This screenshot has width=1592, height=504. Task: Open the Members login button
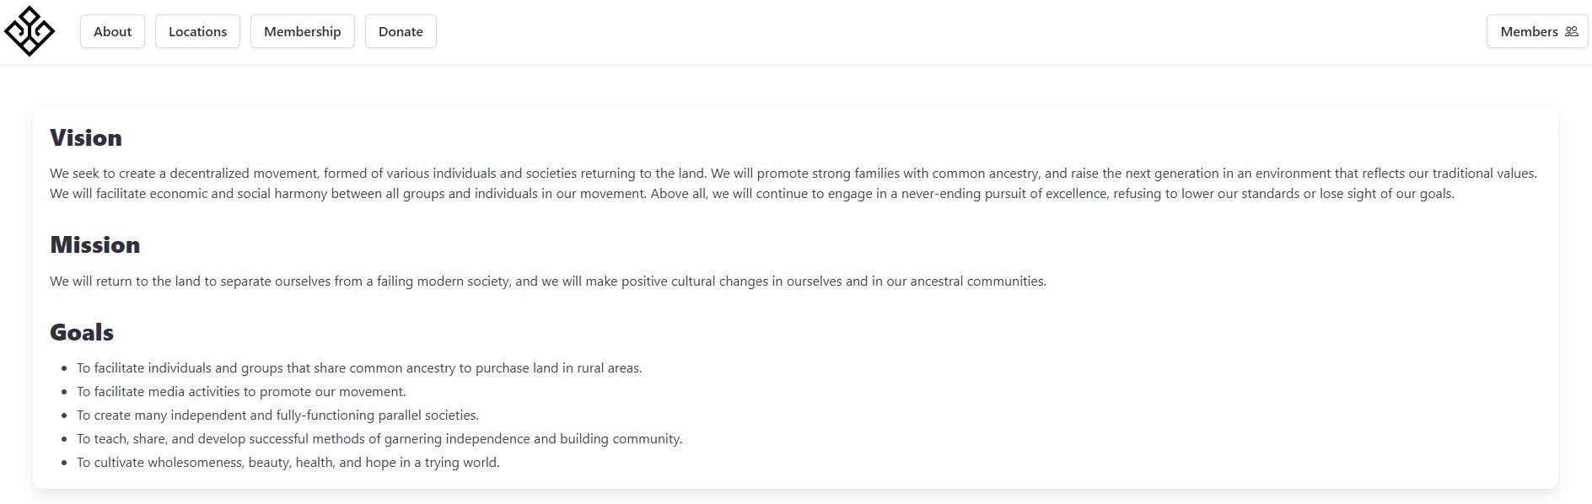click(x=1537, y=31)
